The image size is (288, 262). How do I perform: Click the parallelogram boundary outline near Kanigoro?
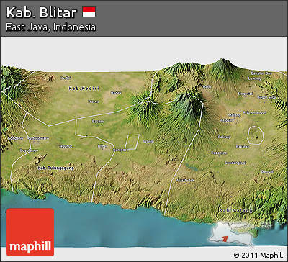tap(132, 142)
